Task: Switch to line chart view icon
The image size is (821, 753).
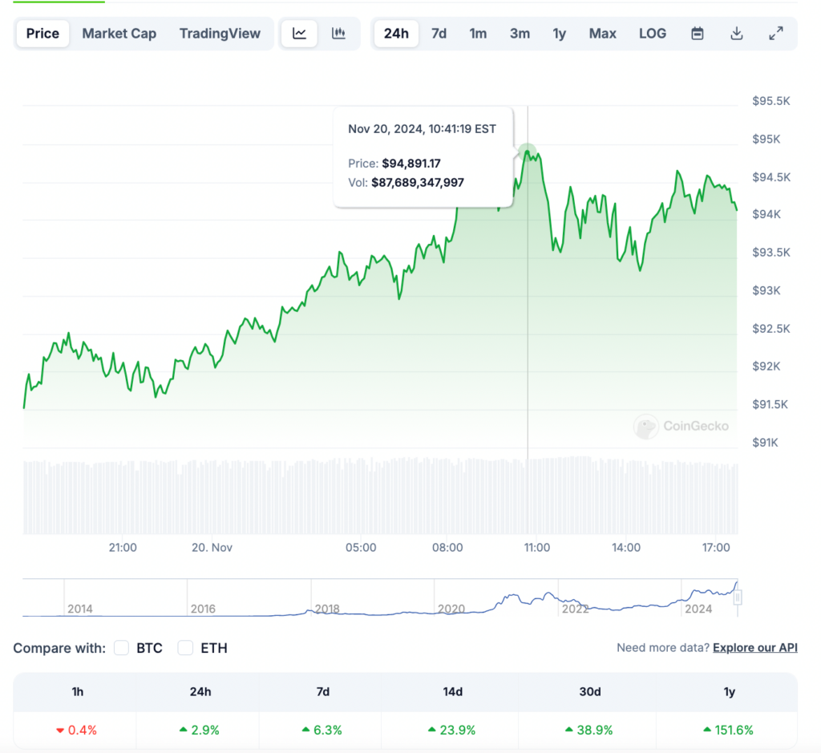Action: pyautogui.click(x=299, y=34)
